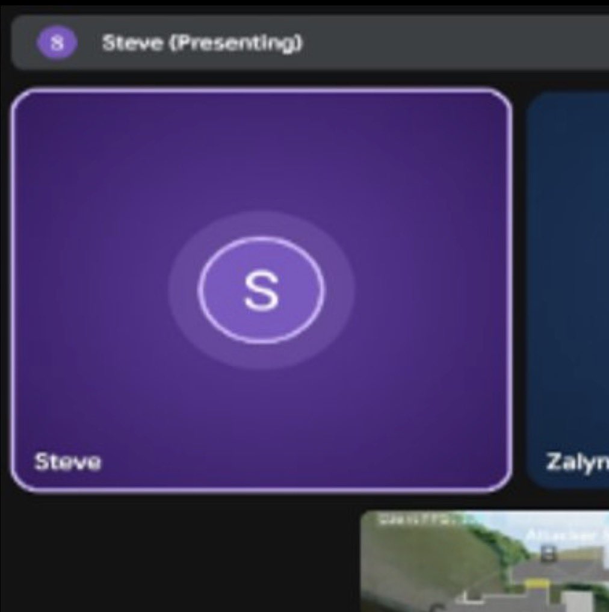Open Steve's participant tile
Screen dimensions: 609x612
pyautogui.click(x=262, y=290)
